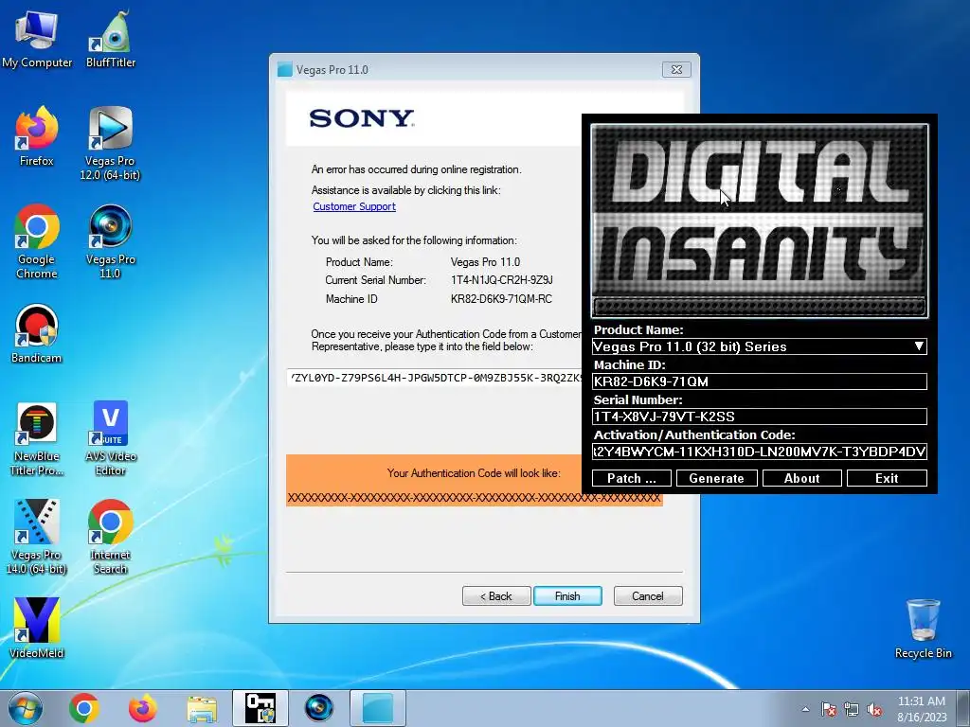This screenshot has width=970, height=727.
Task: Click the Back button in Vegas Pro dialog
Action: pyautogui.click(x=496, y=596)
